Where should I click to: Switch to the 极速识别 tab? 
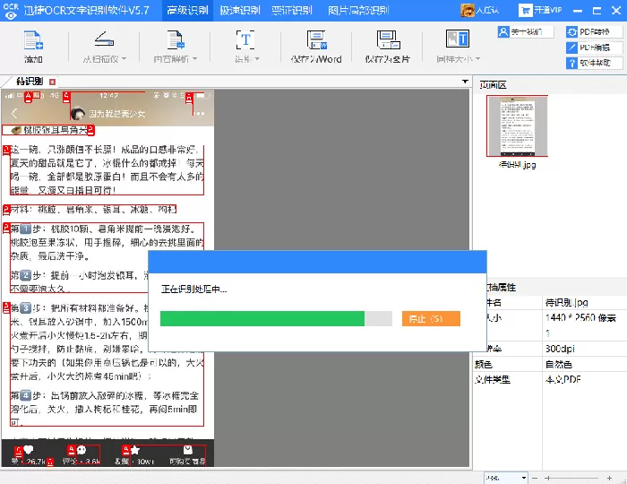coord(239,11)
